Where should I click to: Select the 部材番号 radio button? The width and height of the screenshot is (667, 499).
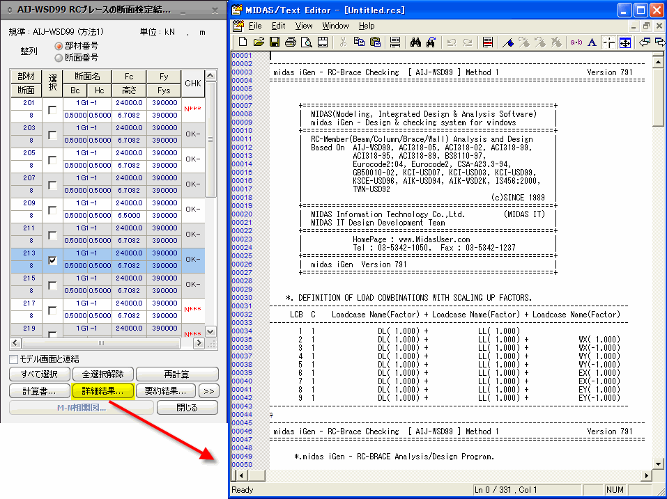pos(59,46)
